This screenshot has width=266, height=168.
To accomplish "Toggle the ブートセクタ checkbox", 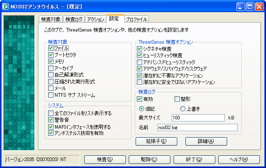I will (x=51, y=55).
